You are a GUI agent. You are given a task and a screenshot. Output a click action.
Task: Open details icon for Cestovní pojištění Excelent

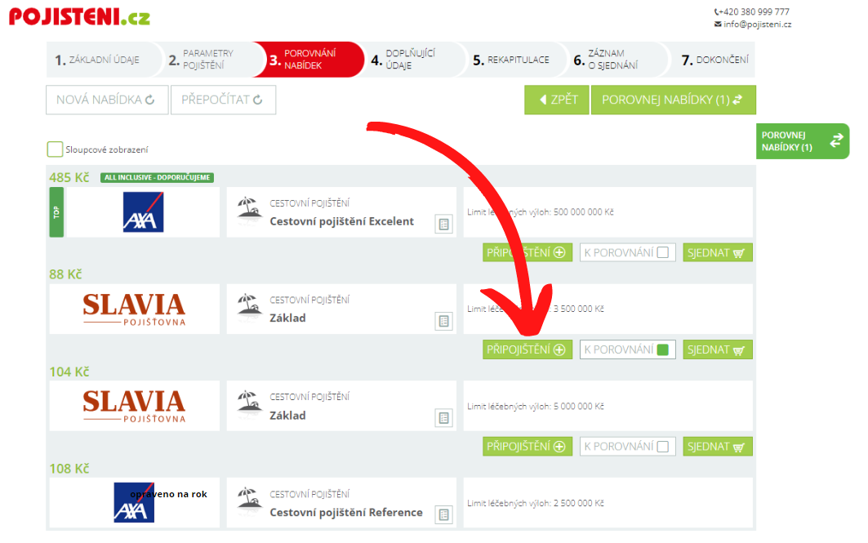point(444,225)
